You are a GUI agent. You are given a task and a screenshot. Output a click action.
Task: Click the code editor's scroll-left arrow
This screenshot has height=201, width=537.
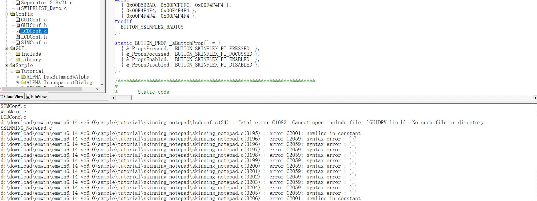tap(113, 98)
